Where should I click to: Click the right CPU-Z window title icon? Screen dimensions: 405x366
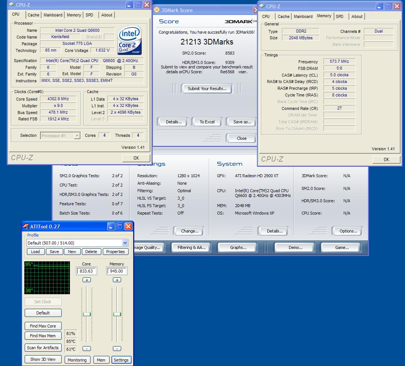click(262, 6)
